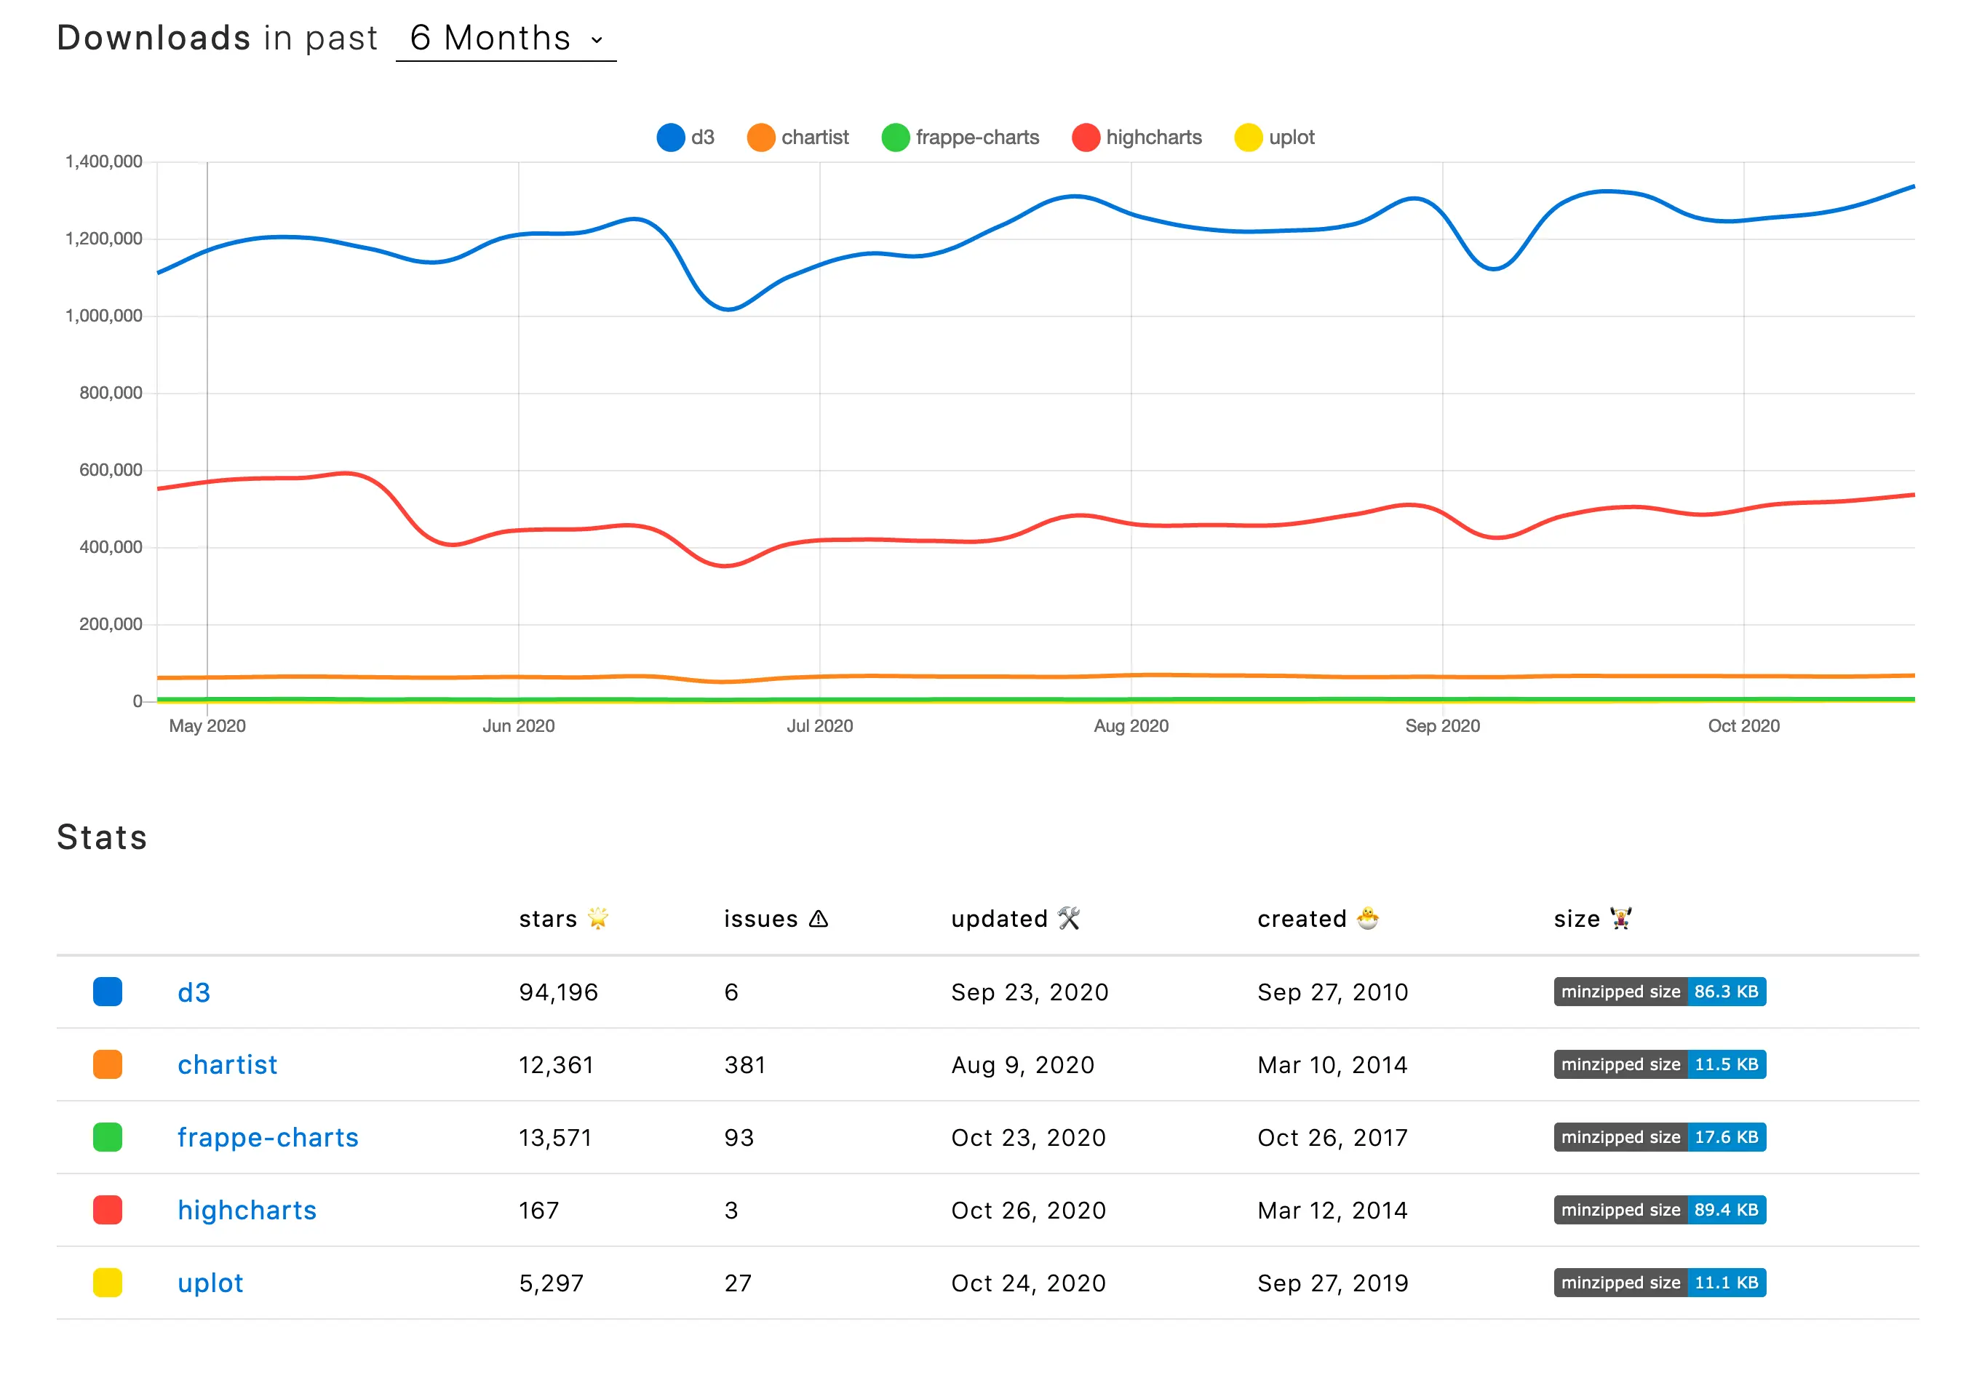Click the highcharts minzipped size 89.4 KB badge

1660,1211
